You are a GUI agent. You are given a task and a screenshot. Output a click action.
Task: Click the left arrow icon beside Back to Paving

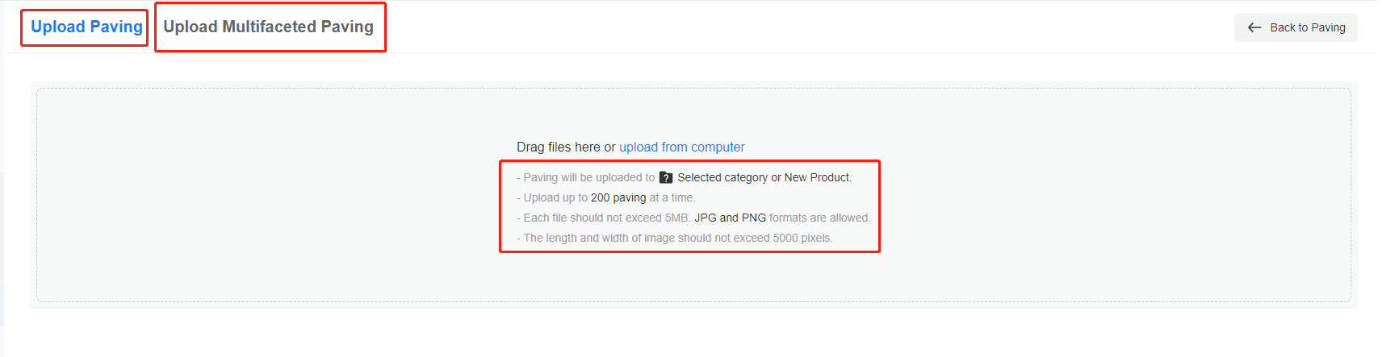(x=1254, y=27)
